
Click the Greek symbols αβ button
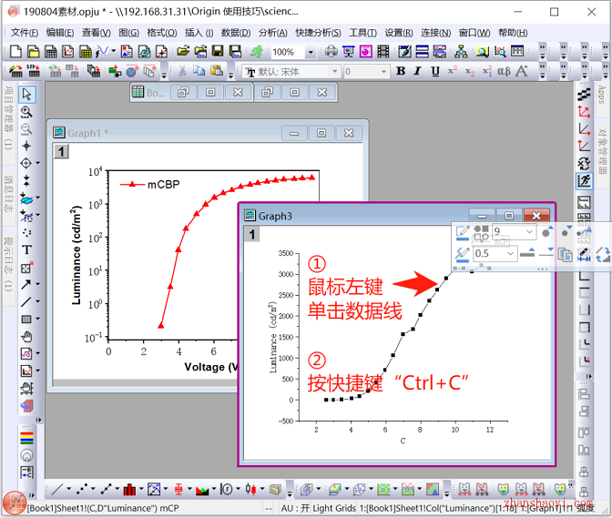504,71
